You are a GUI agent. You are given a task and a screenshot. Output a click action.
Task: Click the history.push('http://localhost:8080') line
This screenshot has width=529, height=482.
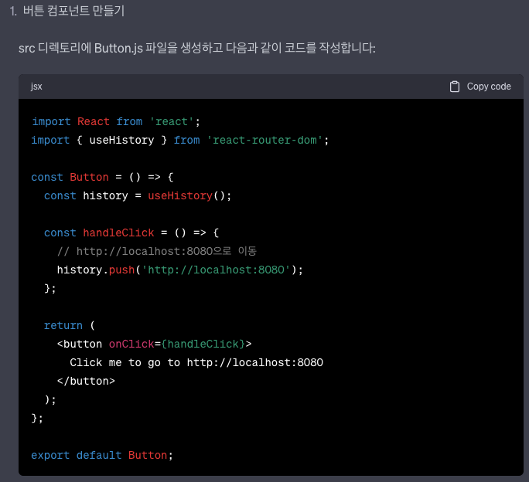180,270
